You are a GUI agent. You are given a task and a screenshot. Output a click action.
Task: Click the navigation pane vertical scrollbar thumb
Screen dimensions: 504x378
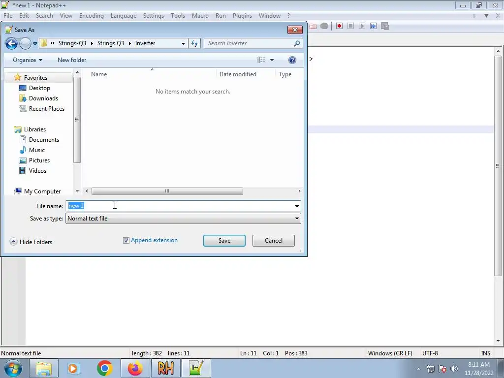[77, 120]
